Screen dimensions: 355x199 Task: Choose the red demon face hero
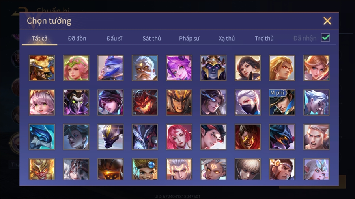point(145,102)
